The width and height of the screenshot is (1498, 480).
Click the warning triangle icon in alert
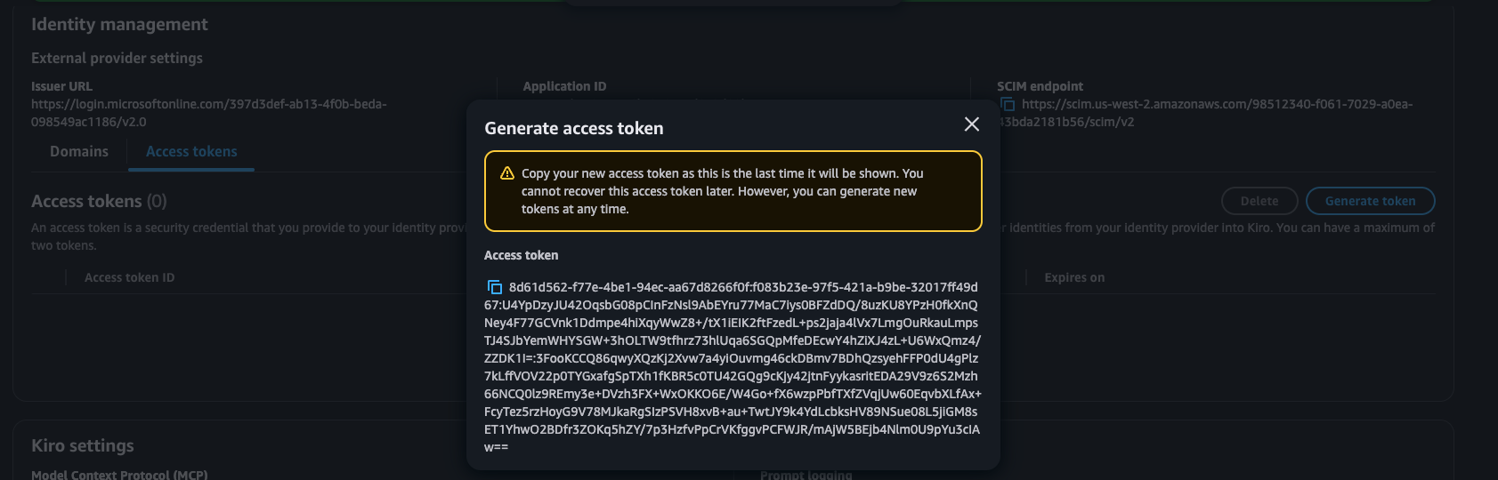point(507,173)
